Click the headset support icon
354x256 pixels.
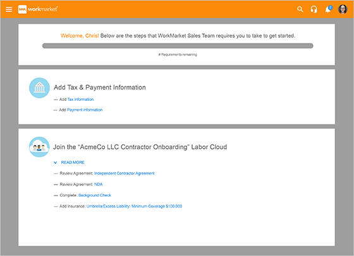pos(314,9)
